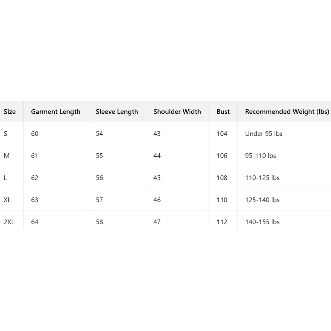
Task: Select shoulder width value 45
Action: click(157, 178)
